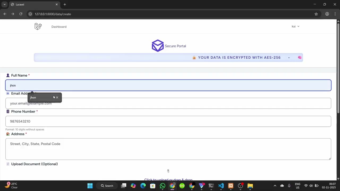Image resolution: width=340 pixels, height=191 pixels.
Task: Click the address bar URL
Action: [53, 14]
